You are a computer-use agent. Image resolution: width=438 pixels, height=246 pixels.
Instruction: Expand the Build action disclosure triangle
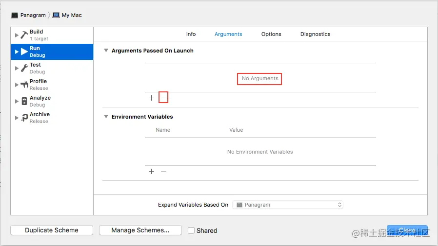click(17, 35)
